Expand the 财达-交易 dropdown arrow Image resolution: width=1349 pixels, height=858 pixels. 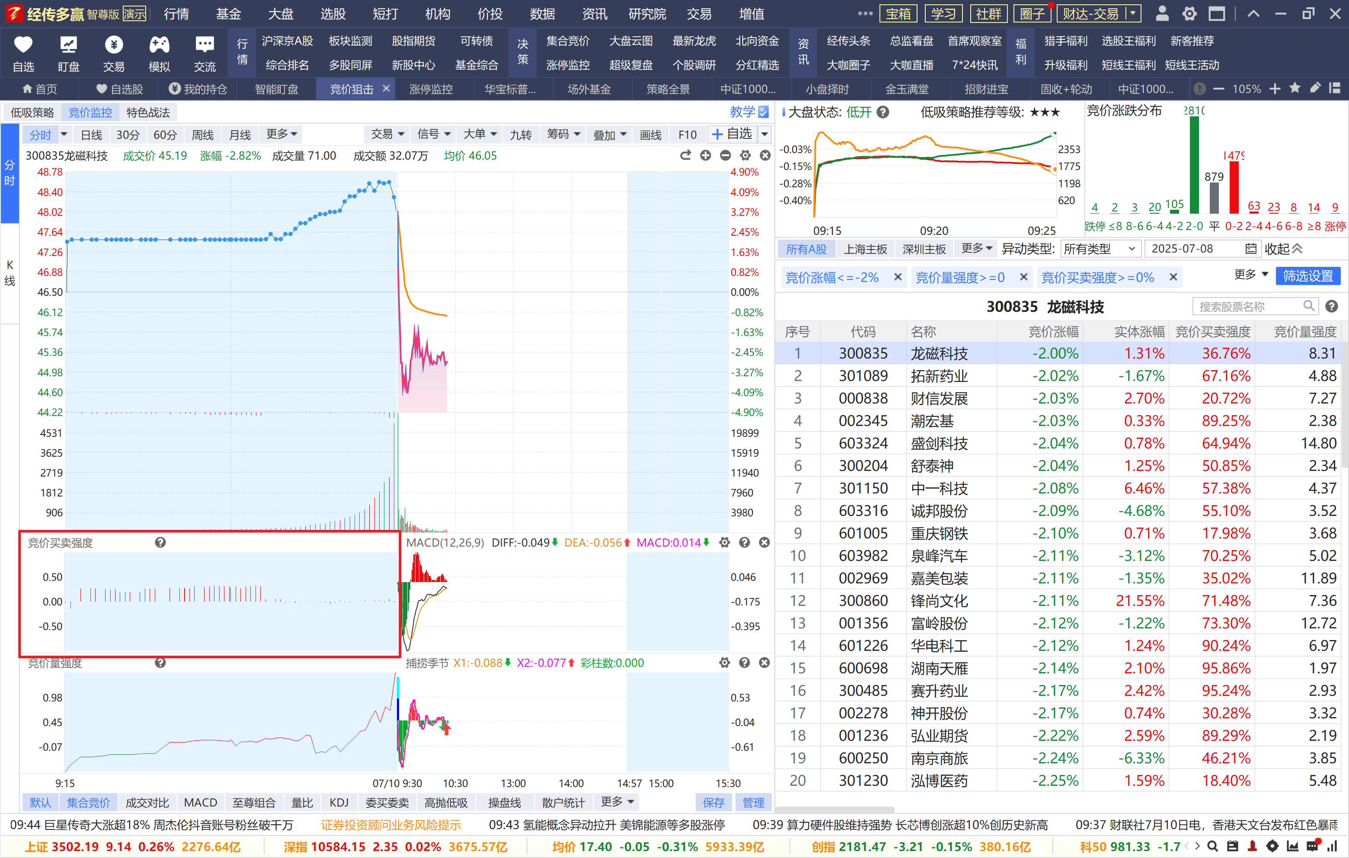coord(1133,13)
